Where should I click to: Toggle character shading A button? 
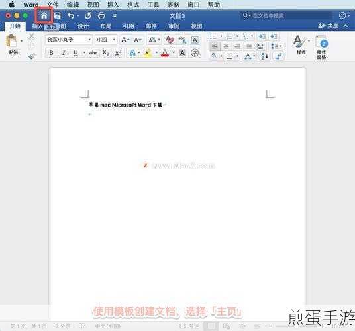pyautogui.click(x=182, y=53)
